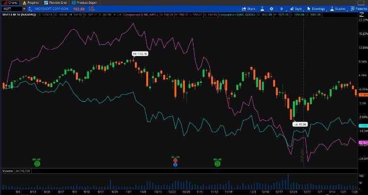Click the MICROSOFT CORP COM company name
The image size is (368, 195).
51,9
